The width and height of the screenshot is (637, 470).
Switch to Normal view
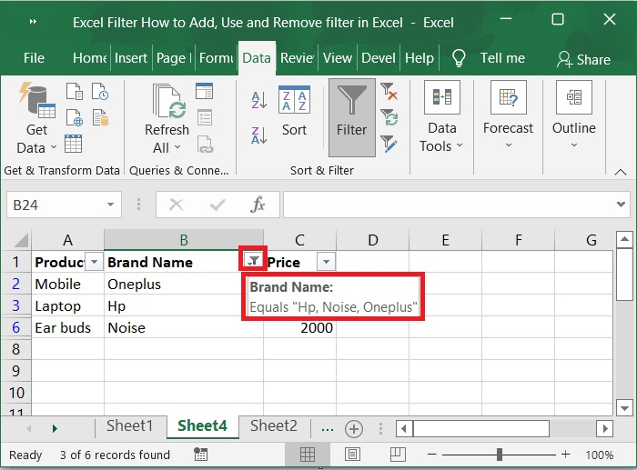click(x=308, y=455)
